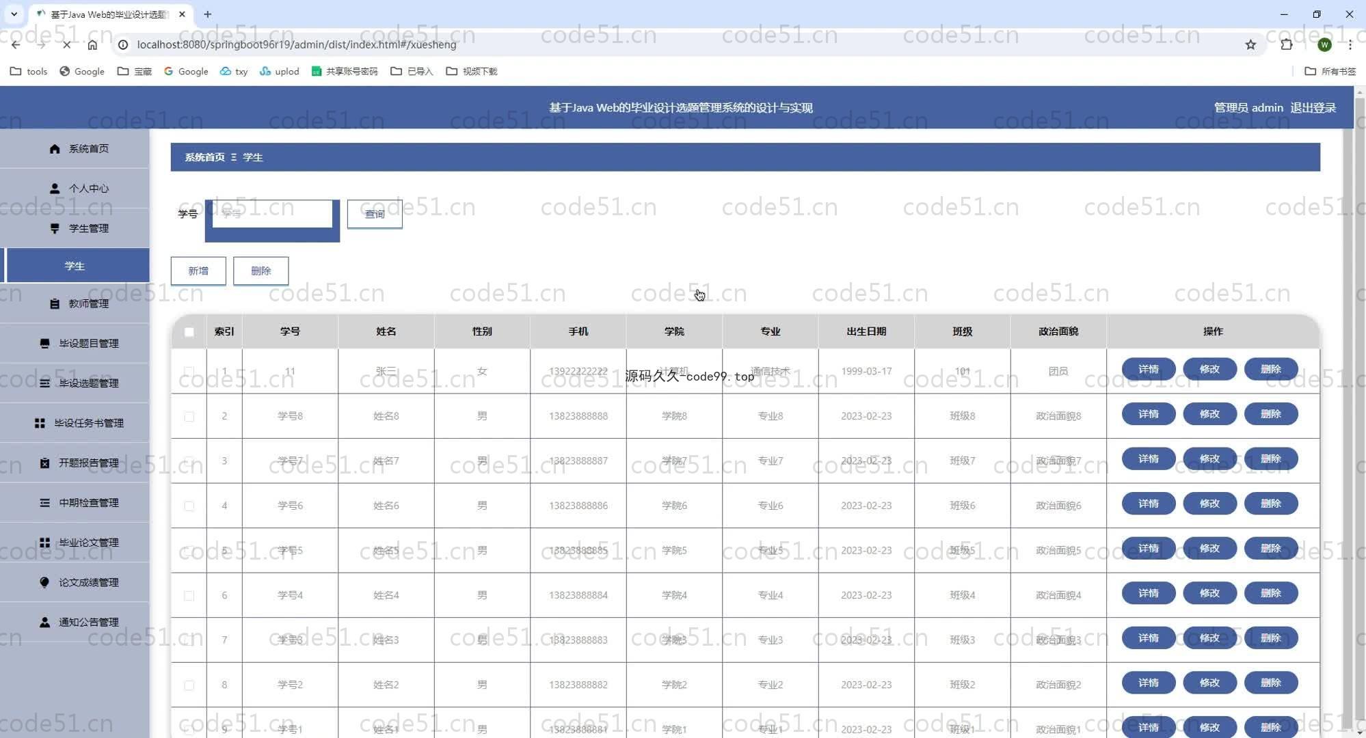Screen dimensions: 1366x738
Task: Click 修改 for the 学号3 row
Action: pos(1209,638)
